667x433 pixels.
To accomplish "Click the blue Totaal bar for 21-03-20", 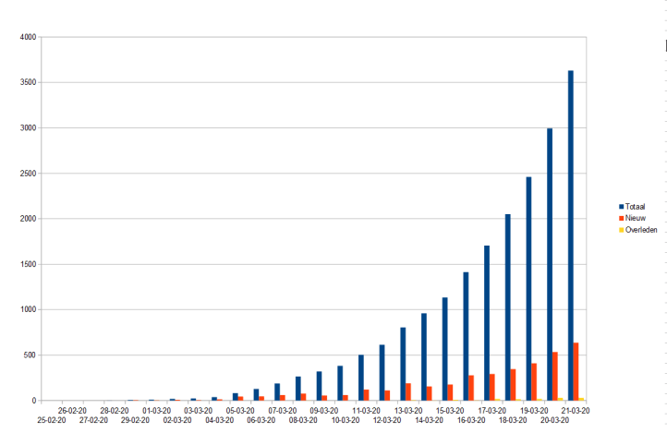I will tap(571, 235).
